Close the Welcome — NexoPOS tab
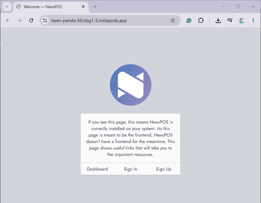261x203 pixels. pos(83,6)
